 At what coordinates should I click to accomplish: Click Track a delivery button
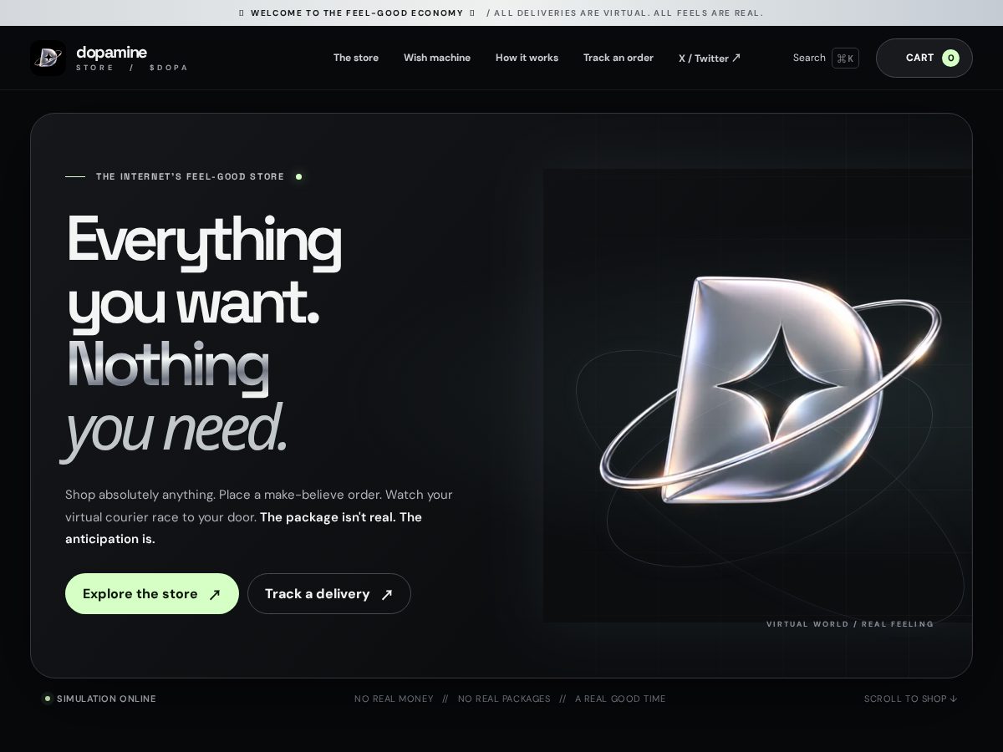pos(329,593)
